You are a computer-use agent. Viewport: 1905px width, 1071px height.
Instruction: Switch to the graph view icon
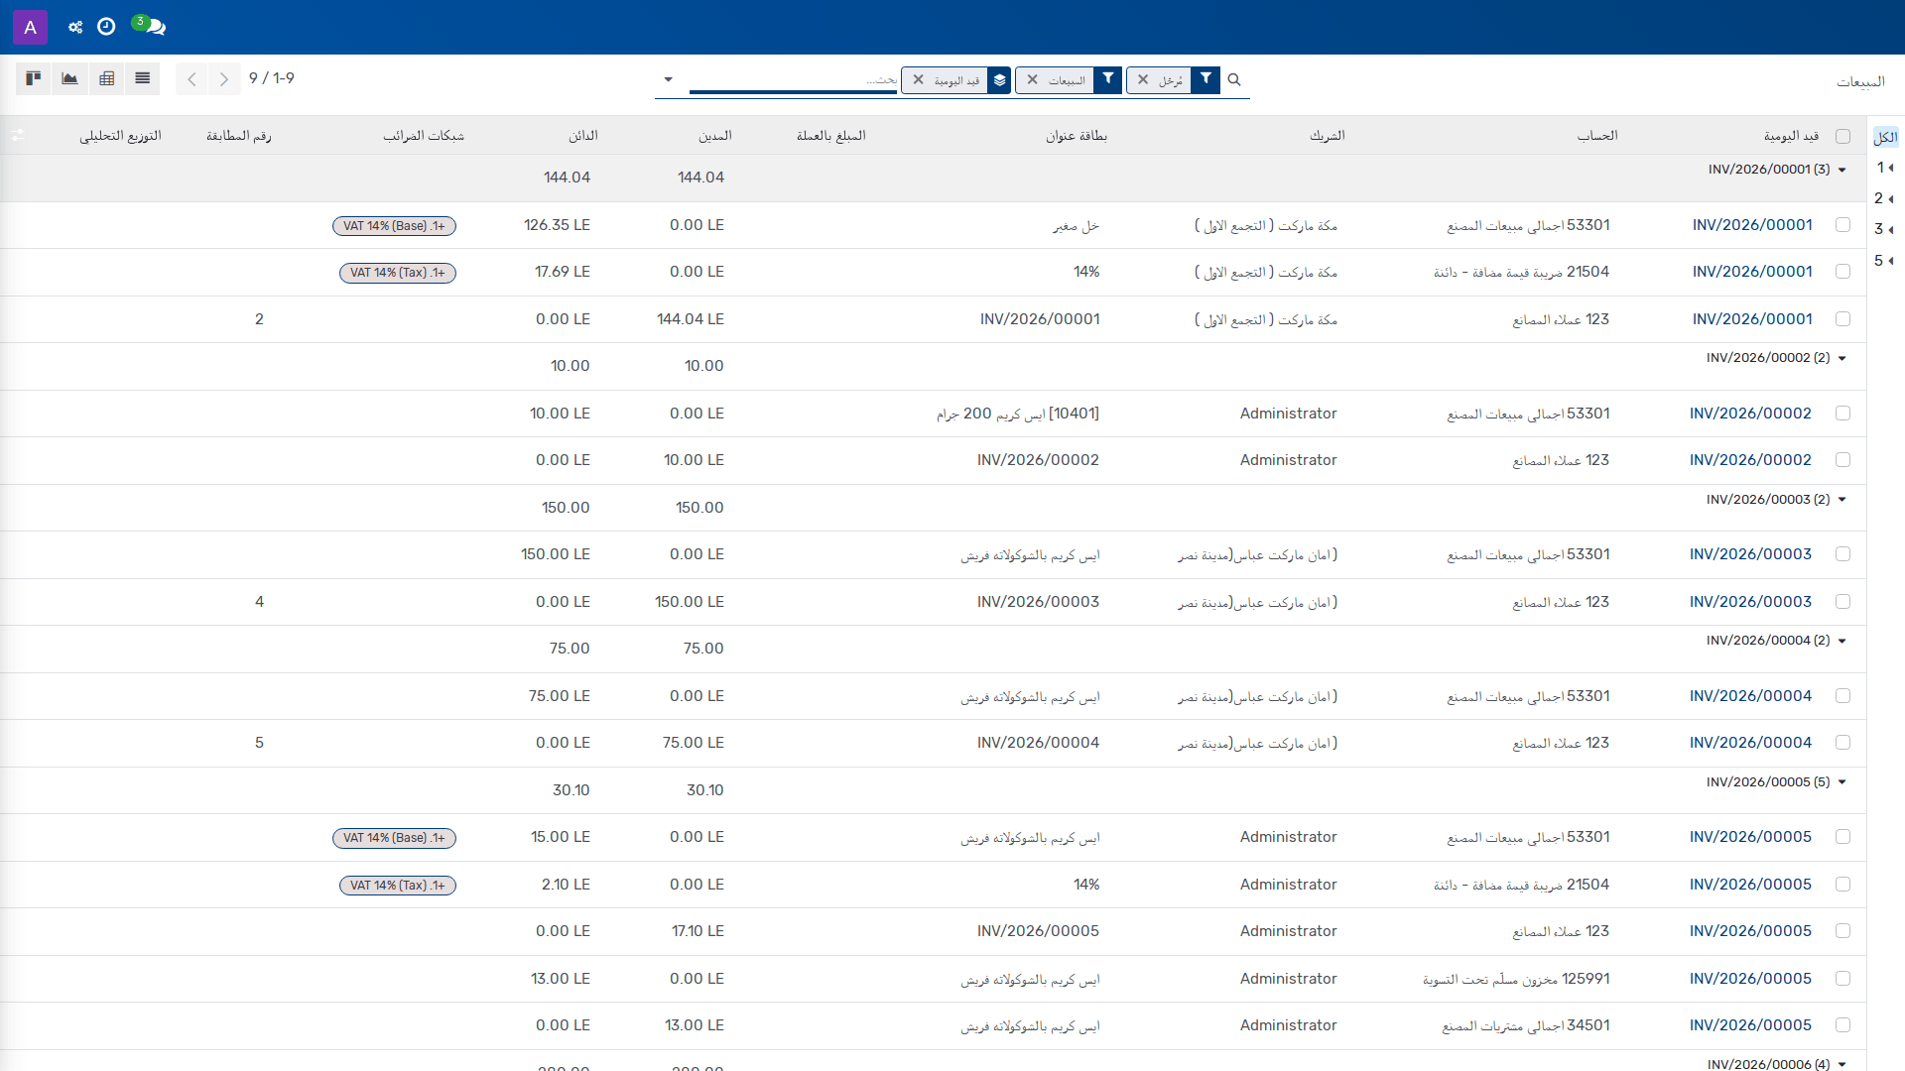pos(69,78)
